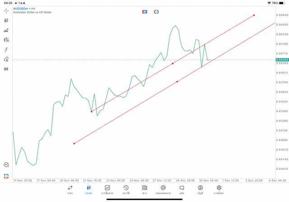
Task: Open the Trade (การซื้อขาย) tab
Action: (x=107, y=190)
